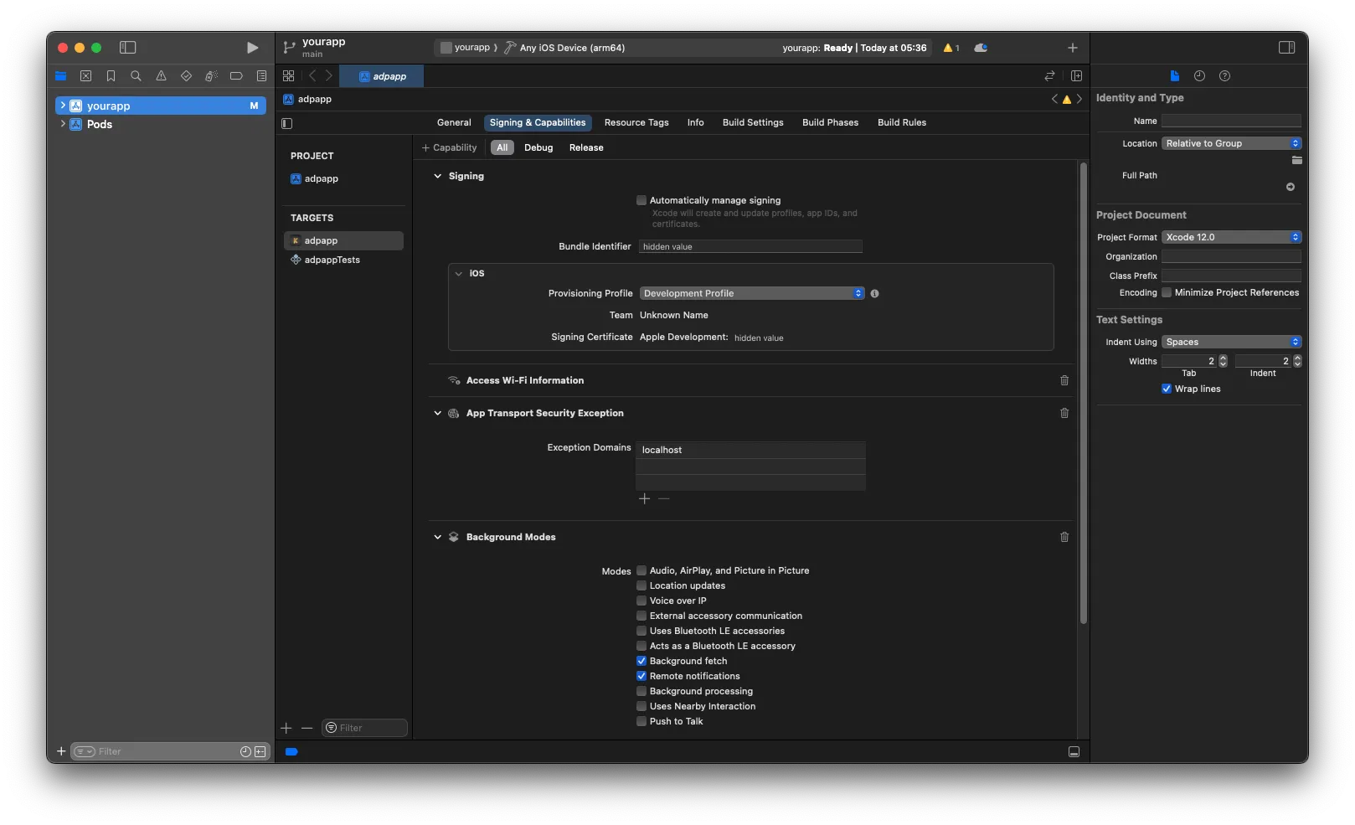This screenshot has height=825, width=1355.
Task: Go forward with the right chevron
Action: click(329, 76)
